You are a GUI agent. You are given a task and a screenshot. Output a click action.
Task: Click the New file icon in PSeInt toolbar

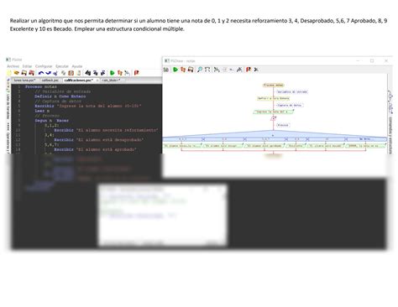pyautogui.click(x=9, y=73)
